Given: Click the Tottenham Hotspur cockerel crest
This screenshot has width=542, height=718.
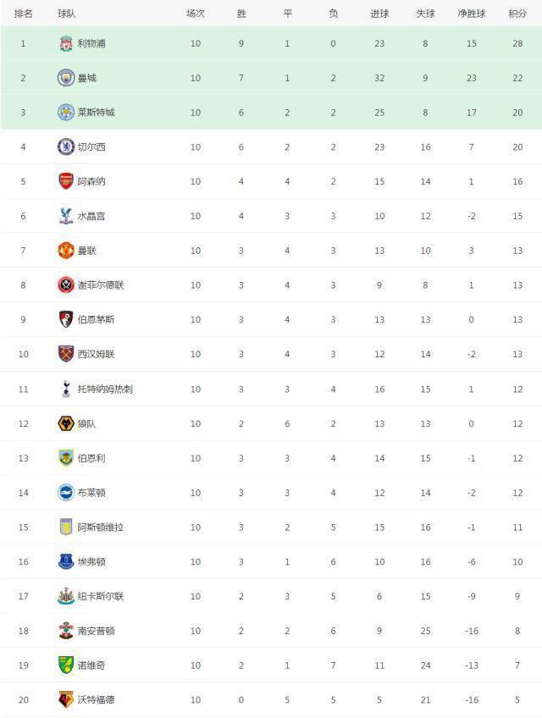Looking at the screenshot, I should 66,389.
